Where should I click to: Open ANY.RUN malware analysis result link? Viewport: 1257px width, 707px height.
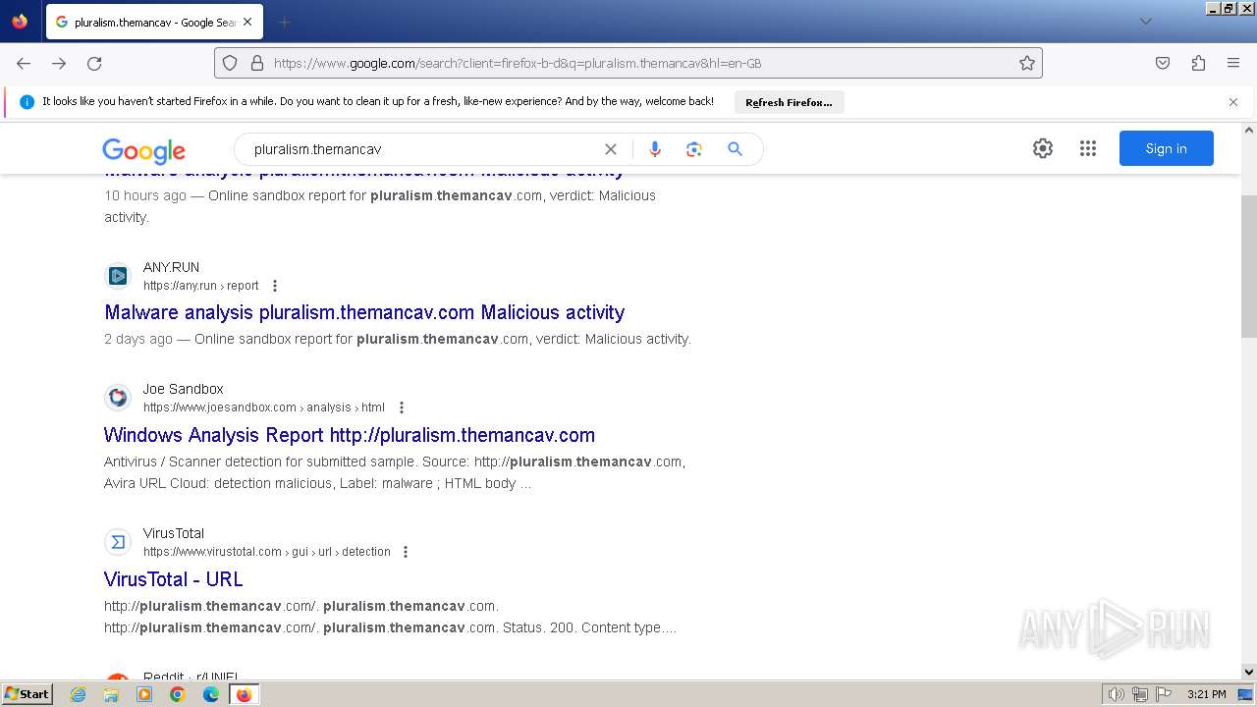click(364, 312)
